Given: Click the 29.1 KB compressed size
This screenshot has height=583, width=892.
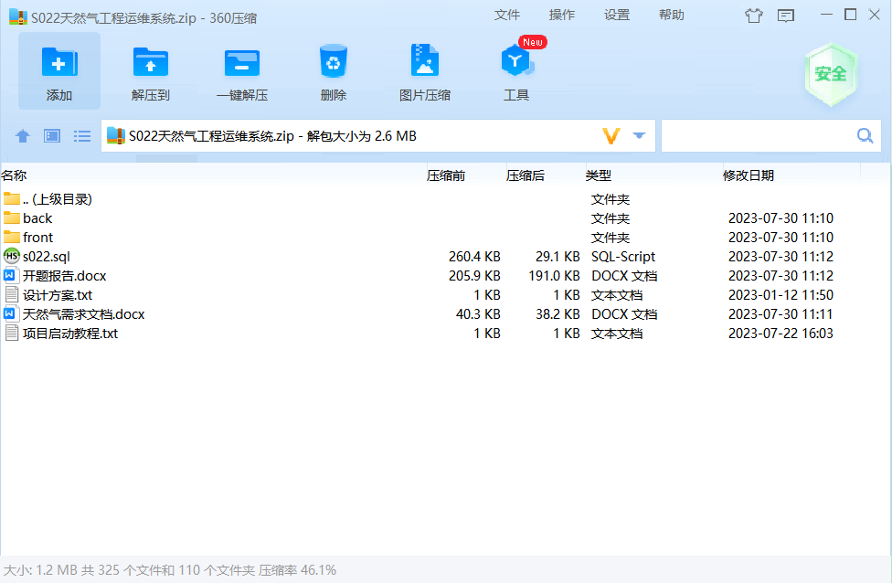Looking at the screenshot, I should pyautogui.click(x=557, y=257).
